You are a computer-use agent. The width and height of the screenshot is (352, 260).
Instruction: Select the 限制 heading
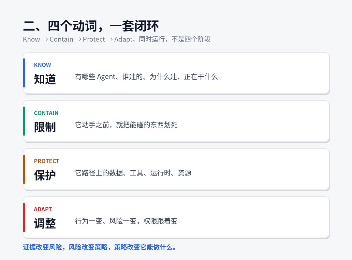pos(45,127)
